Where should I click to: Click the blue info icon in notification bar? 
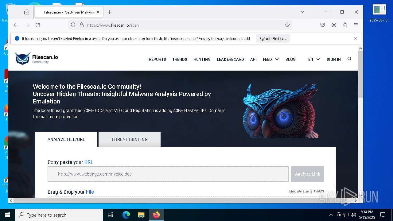pyautogui.click(x=17, y=39)
